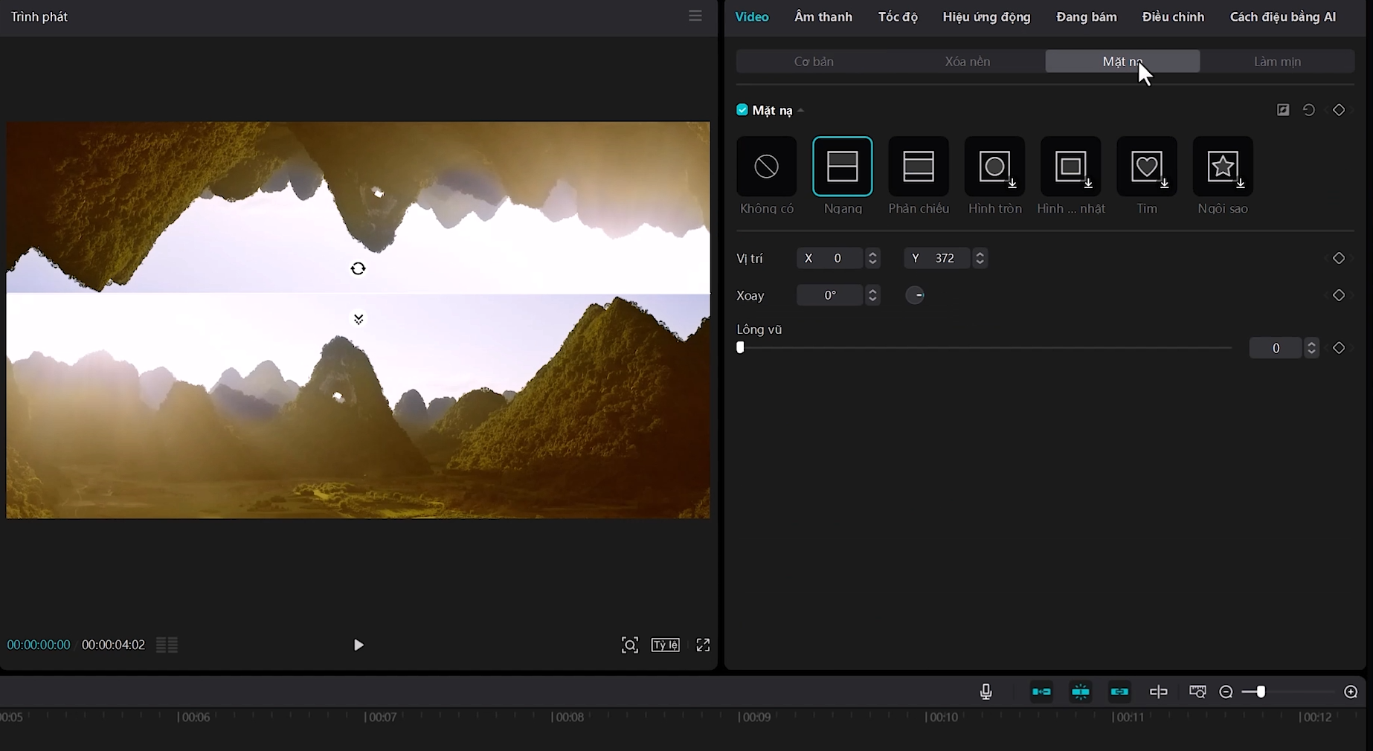Toggle the Lông vũ keyframe diamond
The height and width of the screenshot is (751, 1373).
(x=1339, y=348)
